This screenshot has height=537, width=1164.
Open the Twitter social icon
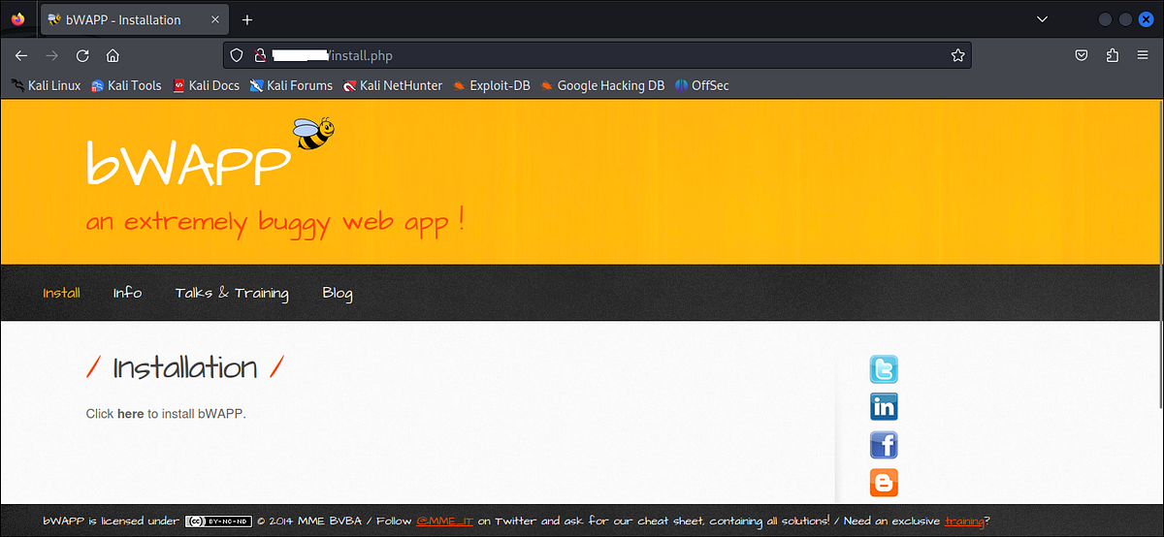(x=884, y=369)
